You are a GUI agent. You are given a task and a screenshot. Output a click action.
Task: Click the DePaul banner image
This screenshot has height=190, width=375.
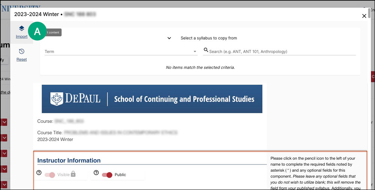[152, 99]
